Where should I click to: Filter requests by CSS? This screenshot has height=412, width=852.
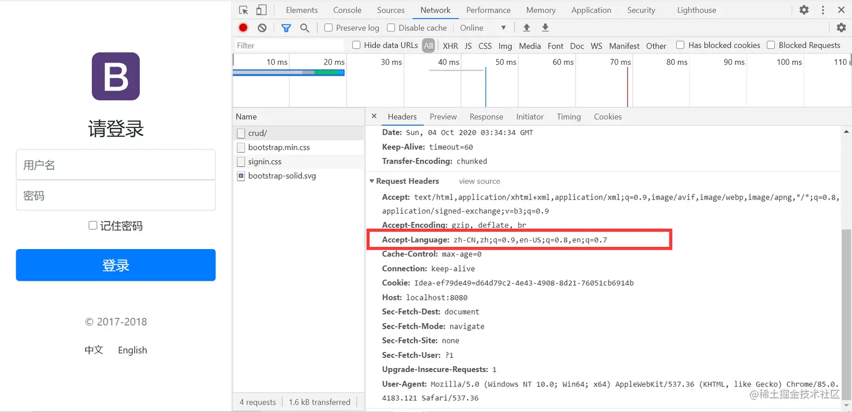click(x=485, y=46)
